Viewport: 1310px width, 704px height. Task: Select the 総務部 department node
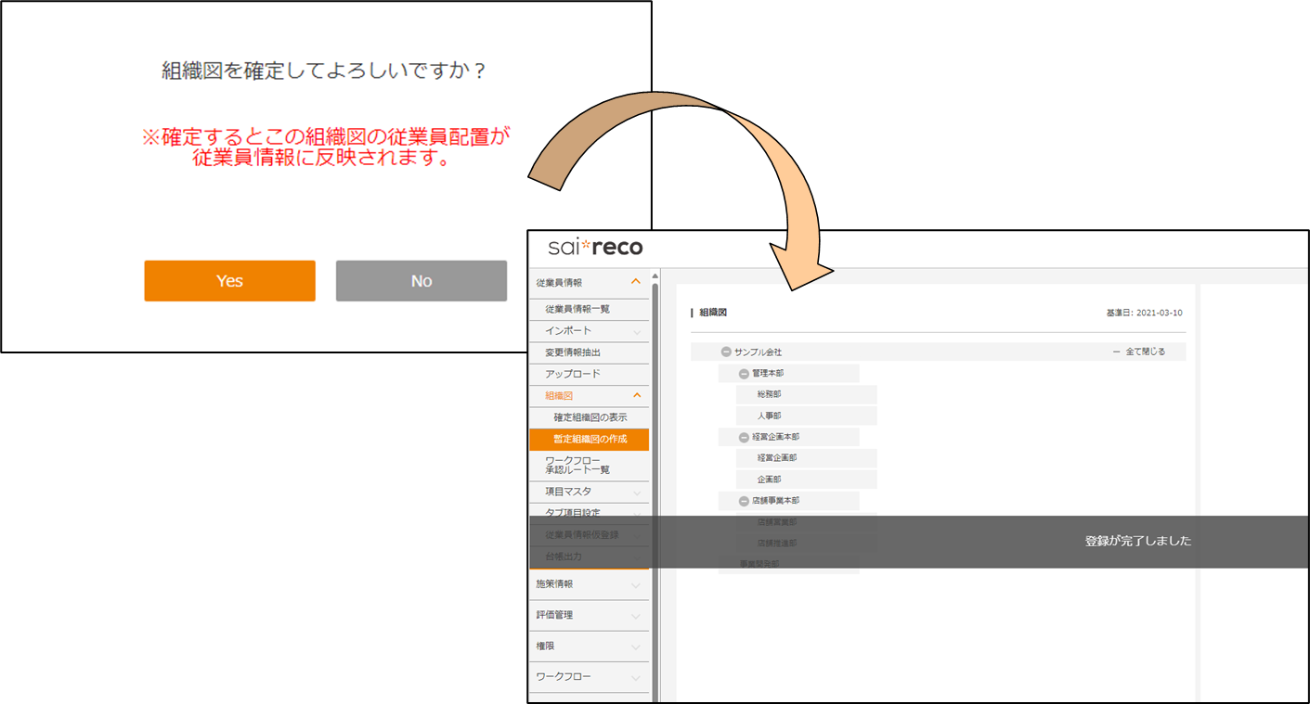(x=769, y=395)
